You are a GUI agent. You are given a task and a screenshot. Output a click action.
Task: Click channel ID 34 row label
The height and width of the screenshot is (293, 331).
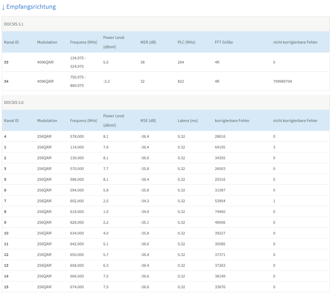tap(6, 81)
